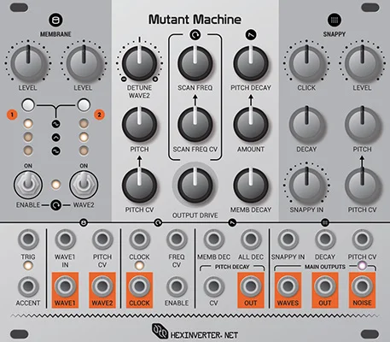
Task: Click the WAVE2 orange output jack
Action: tap(102, 286)
